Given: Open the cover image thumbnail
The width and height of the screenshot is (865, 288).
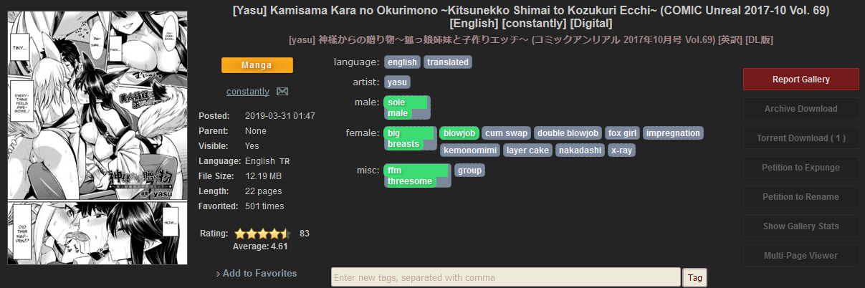Looking at the screenshot, I should point(97,138).
